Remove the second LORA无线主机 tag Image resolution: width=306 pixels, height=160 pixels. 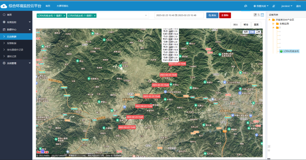tap(95, 16)
